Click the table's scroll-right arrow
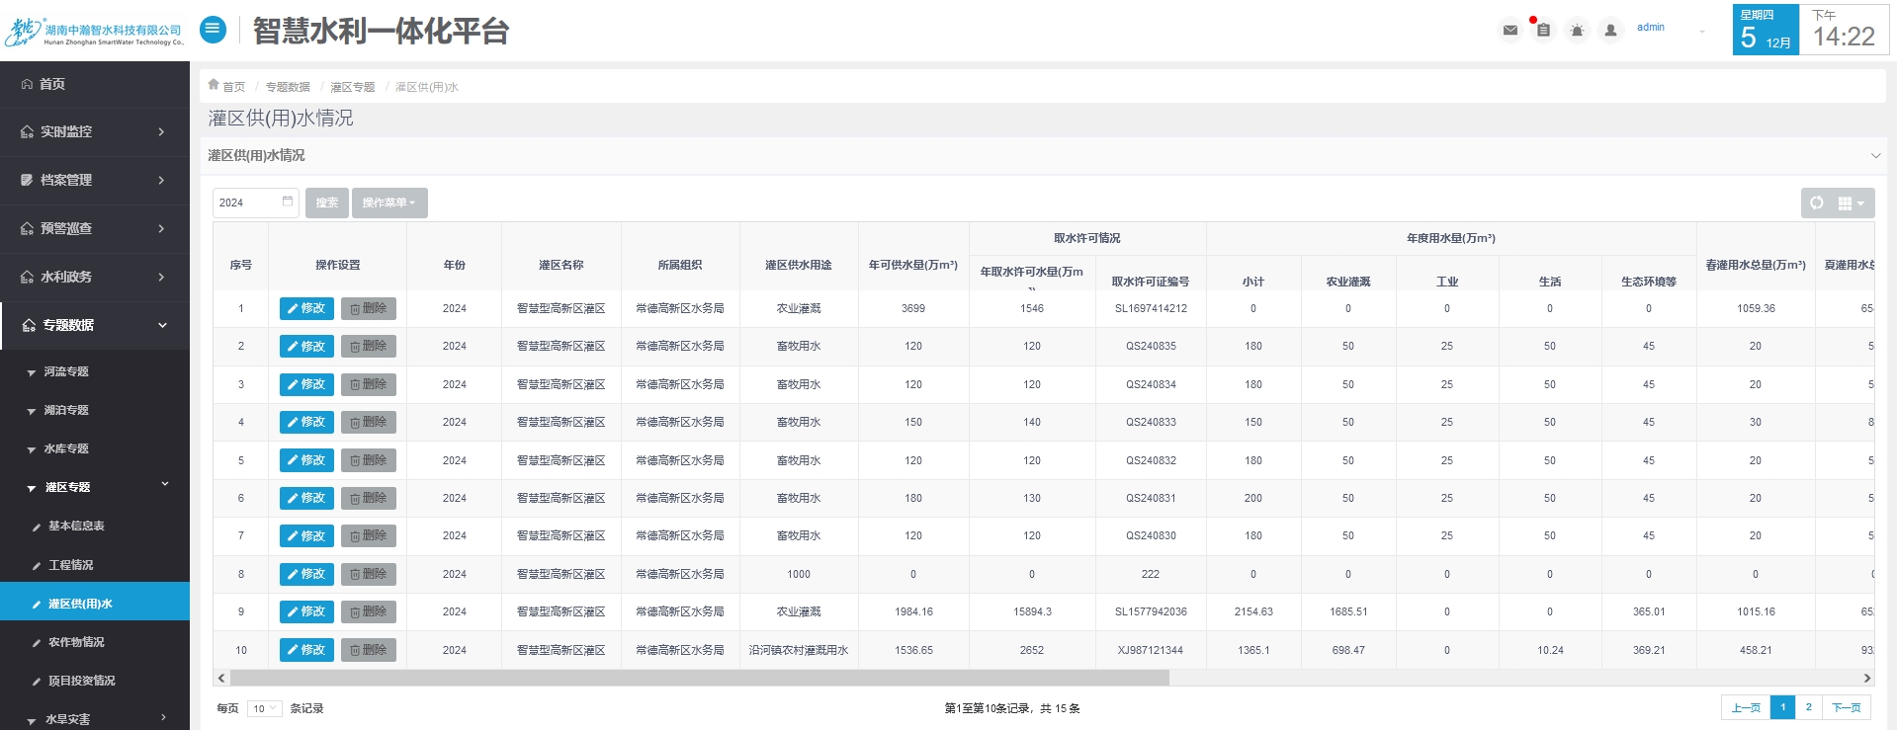Viewport: 1897px width, 730px height. 1866,678
